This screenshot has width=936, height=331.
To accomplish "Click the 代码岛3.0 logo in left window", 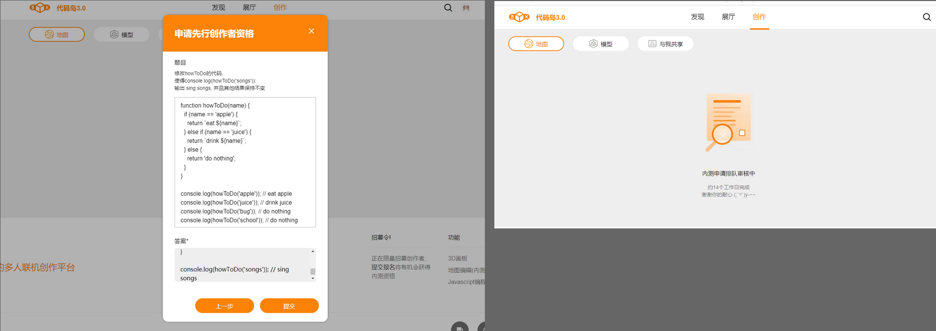I will [57, 8].
